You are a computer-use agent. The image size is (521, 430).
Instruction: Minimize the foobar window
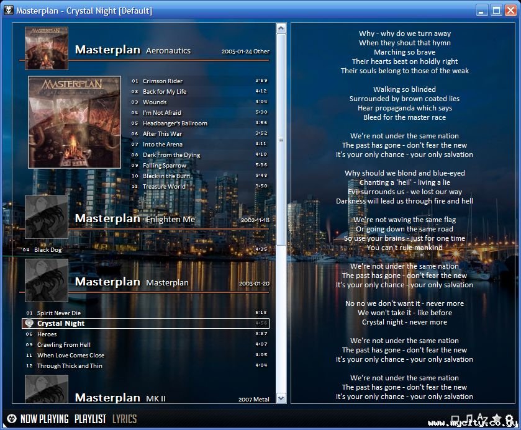[x=482, y=11]
